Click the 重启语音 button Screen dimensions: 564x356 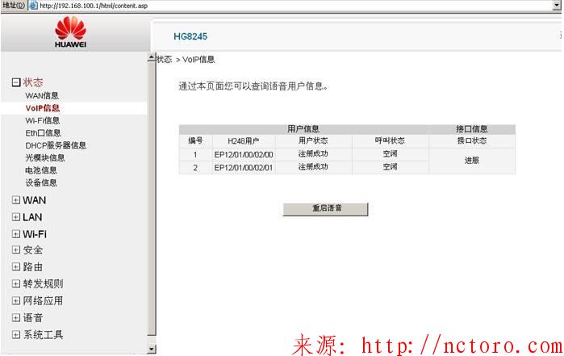pyautogui.click(x=325, y=209)
